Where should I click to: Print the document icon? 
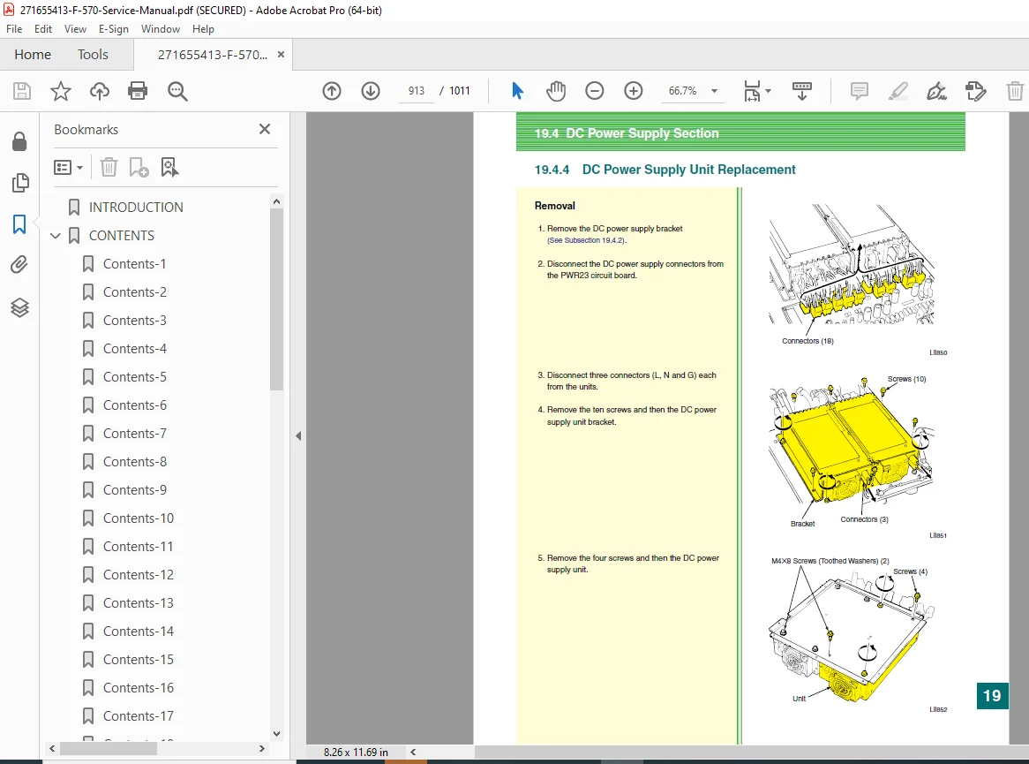(x=138, y=91)
